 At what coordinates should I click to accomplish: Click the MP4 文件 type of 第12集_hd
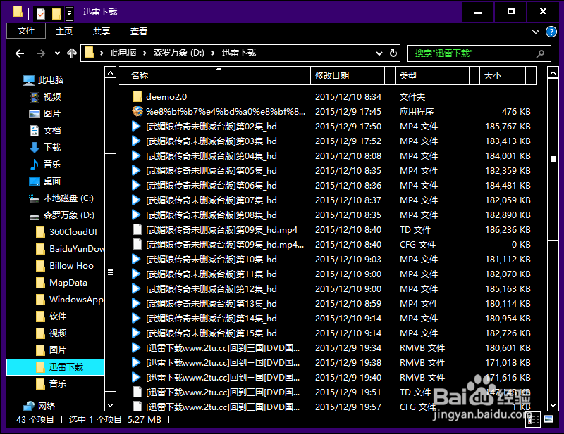point(419,288)
